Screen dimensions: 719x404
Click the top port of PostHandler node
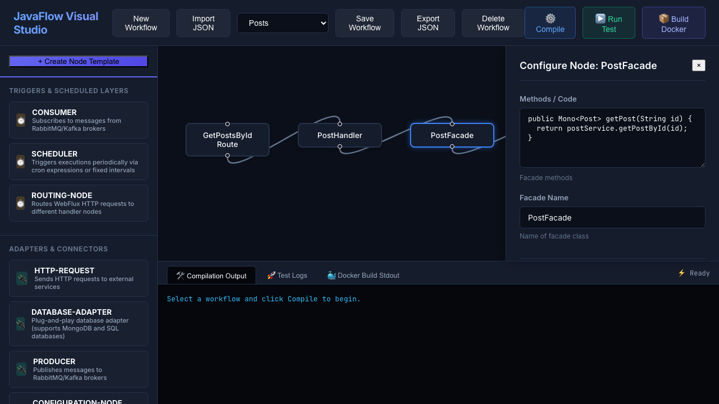pos(340,124)
